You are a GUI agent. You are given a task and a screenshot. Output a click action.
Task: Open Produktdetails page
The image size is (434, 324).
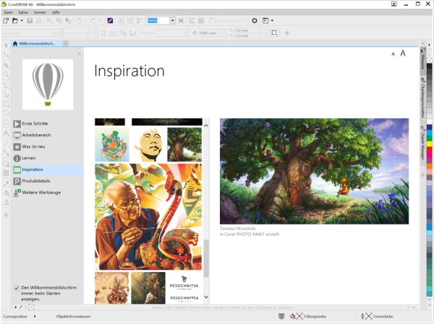(48, 181)
